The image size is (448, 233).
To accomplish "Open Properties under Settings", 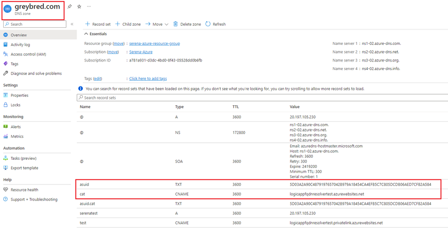I will (19, 95).
